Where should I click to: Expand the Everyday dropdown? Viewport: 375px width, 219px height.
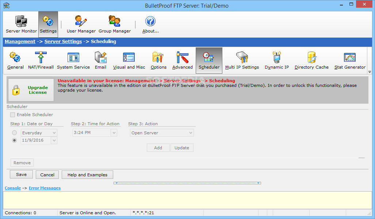coord(54,133)
